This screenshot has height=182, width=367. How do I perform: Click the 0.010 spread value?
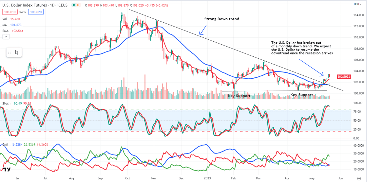23,11
